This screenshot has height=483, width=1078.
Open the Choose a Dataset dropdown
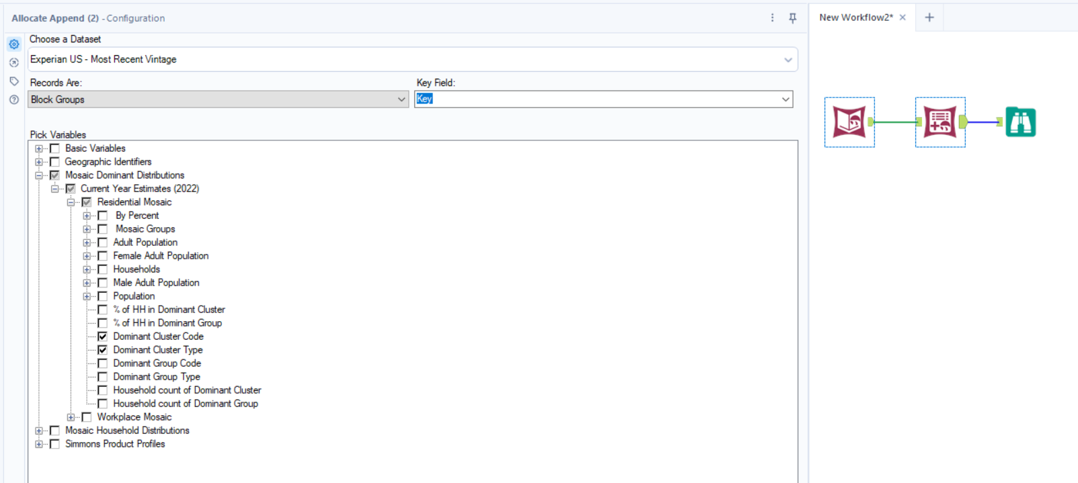787,60
